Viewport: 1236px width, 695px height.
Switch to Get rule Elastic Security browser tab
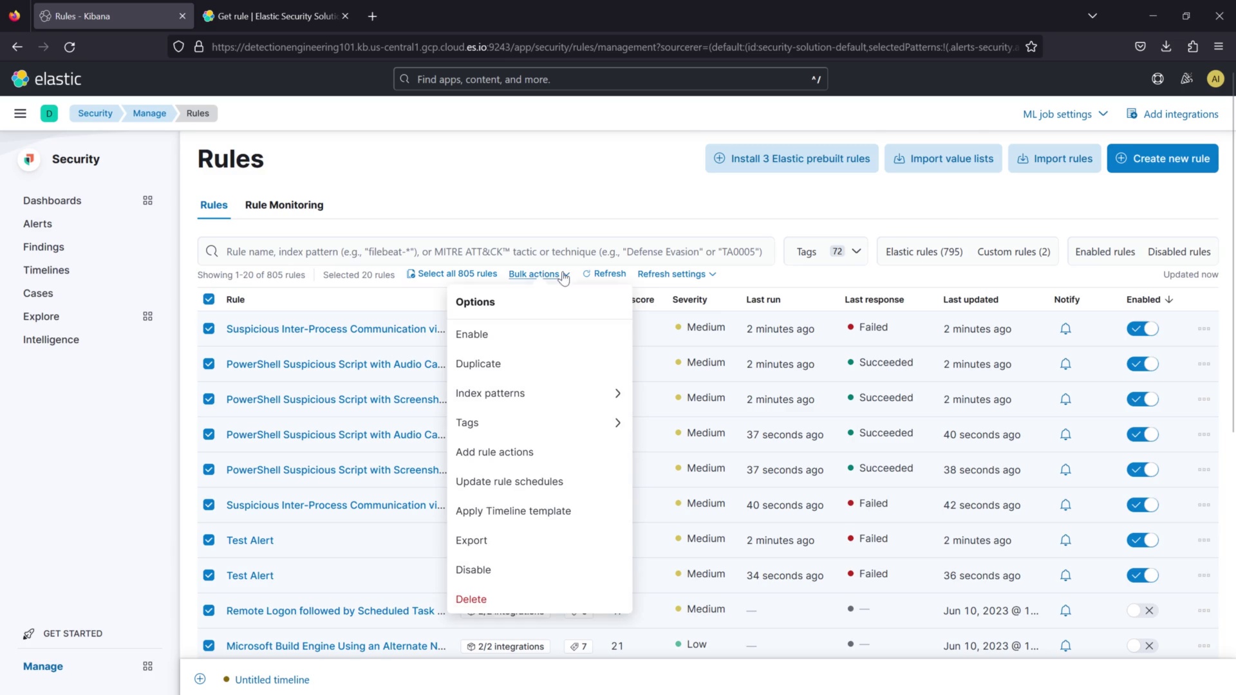pyautogui.click(x=277, y=16)
